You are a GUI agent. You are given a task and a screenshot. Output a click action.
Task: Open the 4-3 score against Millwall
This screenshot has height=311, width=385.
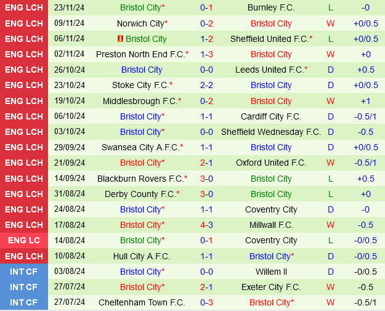(206, 225)
